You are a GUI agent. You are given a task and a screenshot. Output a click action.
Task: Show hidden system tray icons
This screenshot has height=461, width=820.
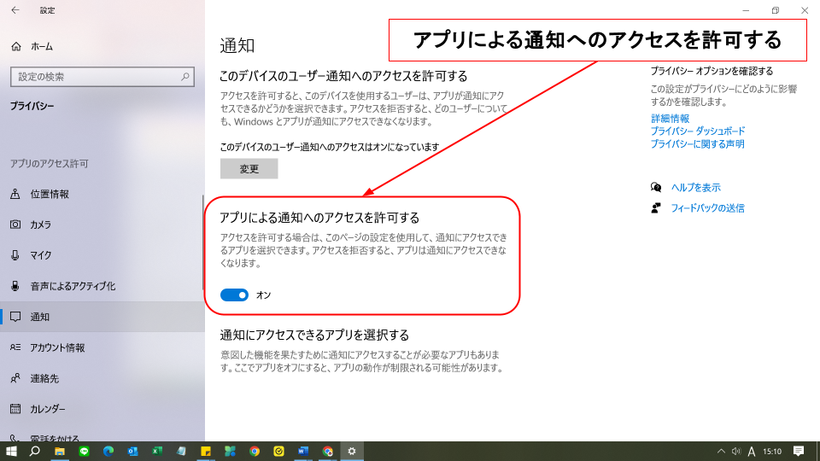(x=721, y=451)
